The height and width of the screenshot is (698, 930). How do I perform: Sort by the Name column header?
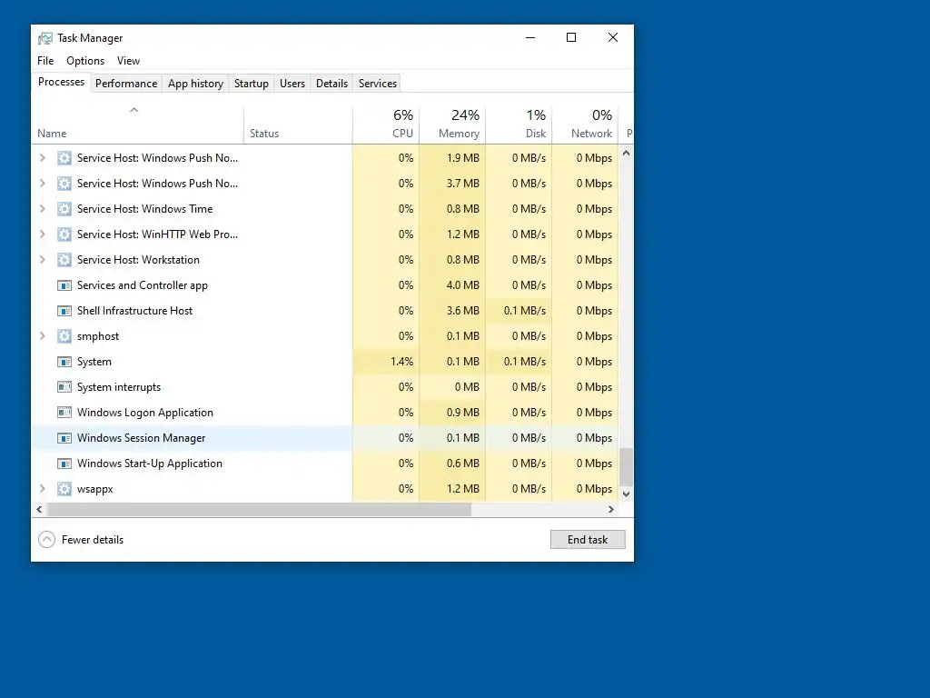pos(138,125)
